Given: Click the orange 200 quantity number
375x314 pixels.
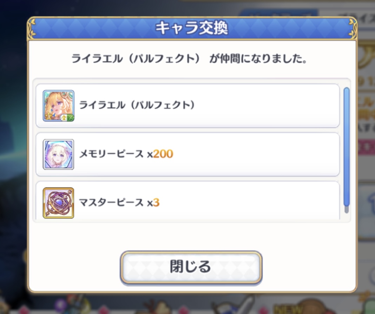Looking at the screenshot, I should pos(163,154).
